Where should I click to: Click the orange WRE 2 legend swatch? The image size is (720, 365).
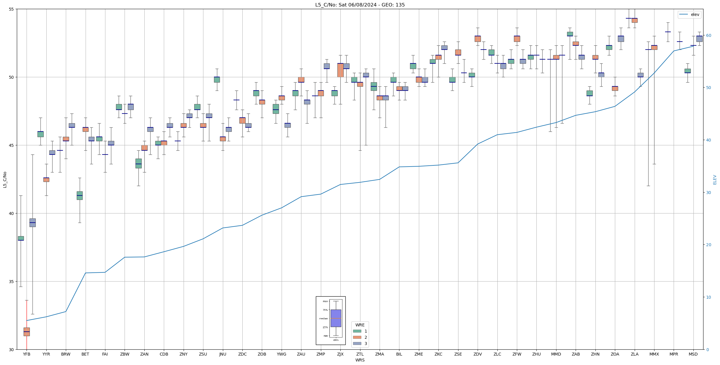357,337
